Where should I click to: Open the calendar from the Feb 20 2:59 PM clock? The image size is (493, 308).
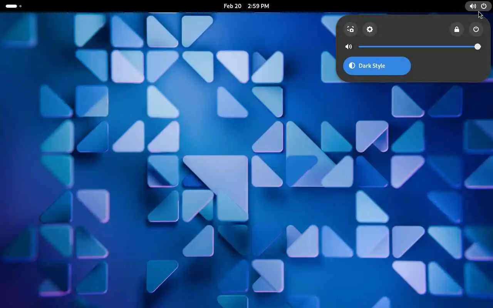246,6
